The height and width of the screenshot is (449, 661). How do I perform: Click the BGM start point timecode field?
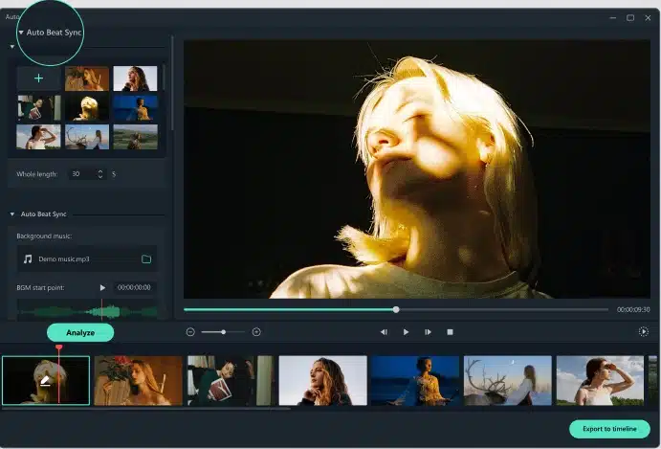(134, 287)
